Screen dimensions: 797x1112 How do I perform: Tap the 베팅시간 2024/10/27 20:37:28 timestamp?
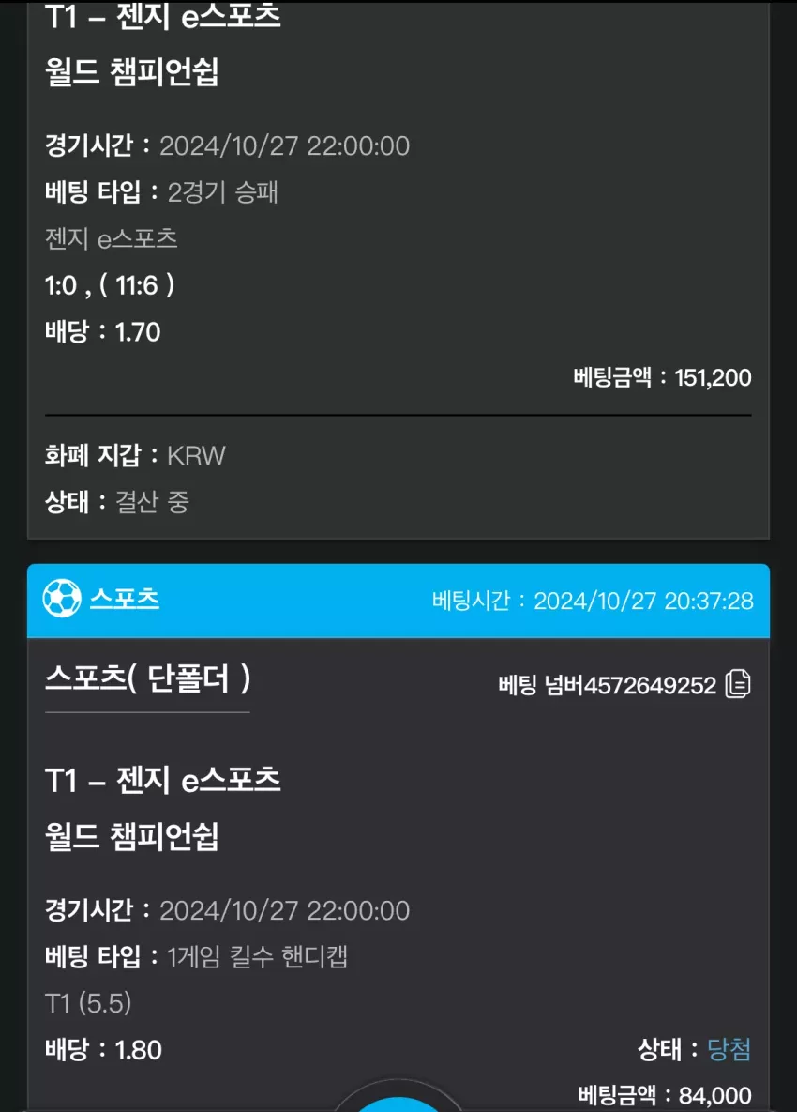(x=593, y=601)
